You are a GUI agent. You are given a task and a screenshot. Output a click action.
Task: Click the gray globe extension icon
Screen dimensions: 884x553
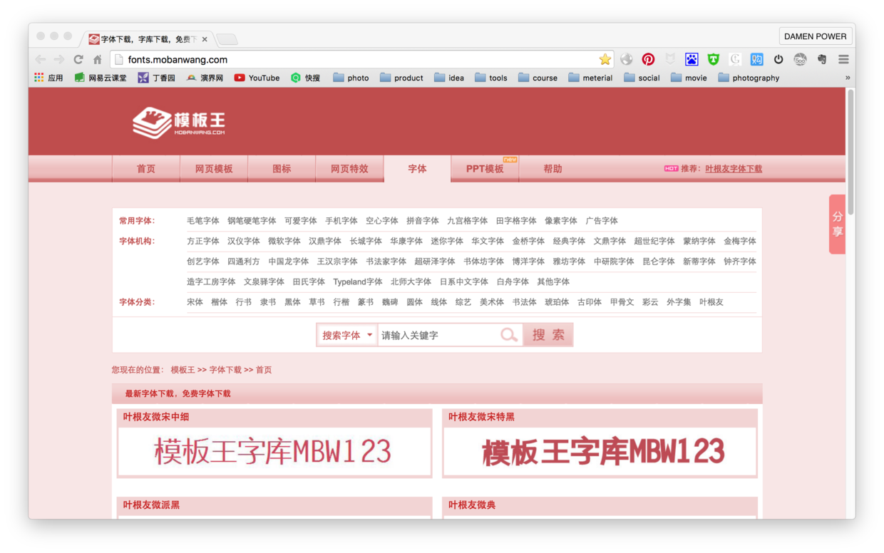click(x=627, y=59)
